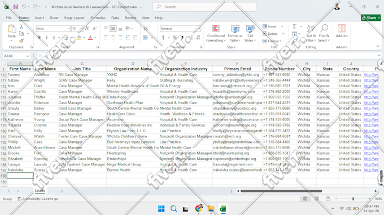Toggle middle vertical alignment
This screenshot has width=384, height=215.
[x=113, y=29]
